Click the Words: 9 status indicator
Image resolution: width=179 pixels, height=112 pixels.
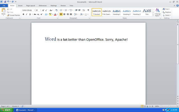click(x=15, y=106)
